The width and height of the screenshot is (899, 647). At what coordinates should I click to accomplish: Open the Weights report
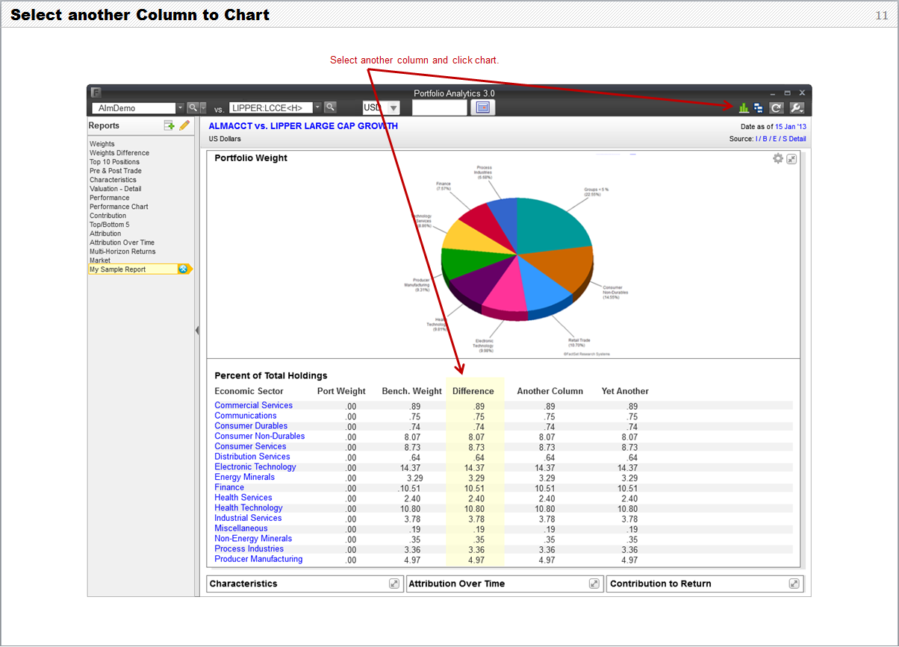point(102,144)
